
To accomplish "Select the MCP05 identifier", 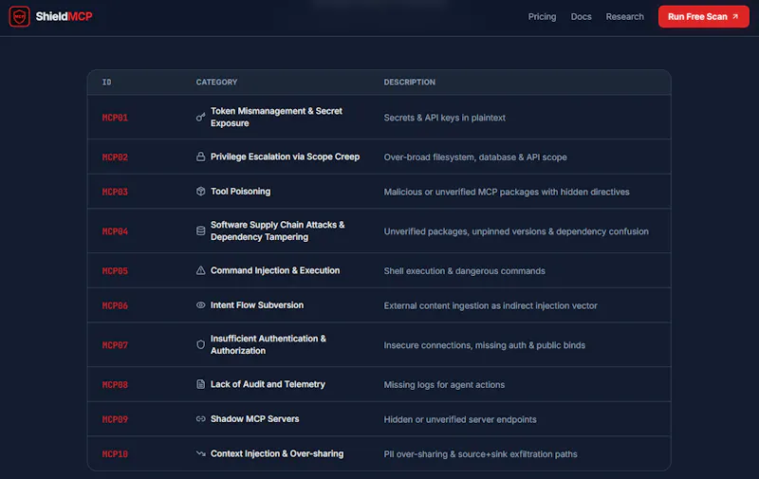I will [x=115, y=271].
